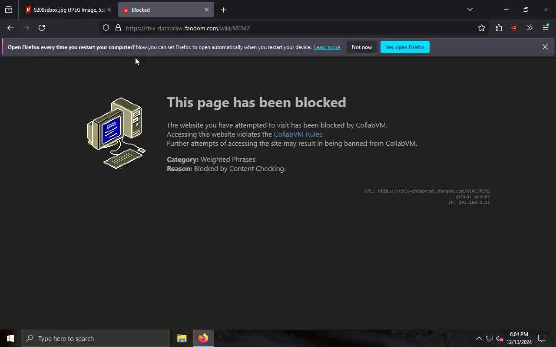Bookmark this page with star icon
This screenshot has width=556, height=347.
pyautogui.click(x=481, y=28)
